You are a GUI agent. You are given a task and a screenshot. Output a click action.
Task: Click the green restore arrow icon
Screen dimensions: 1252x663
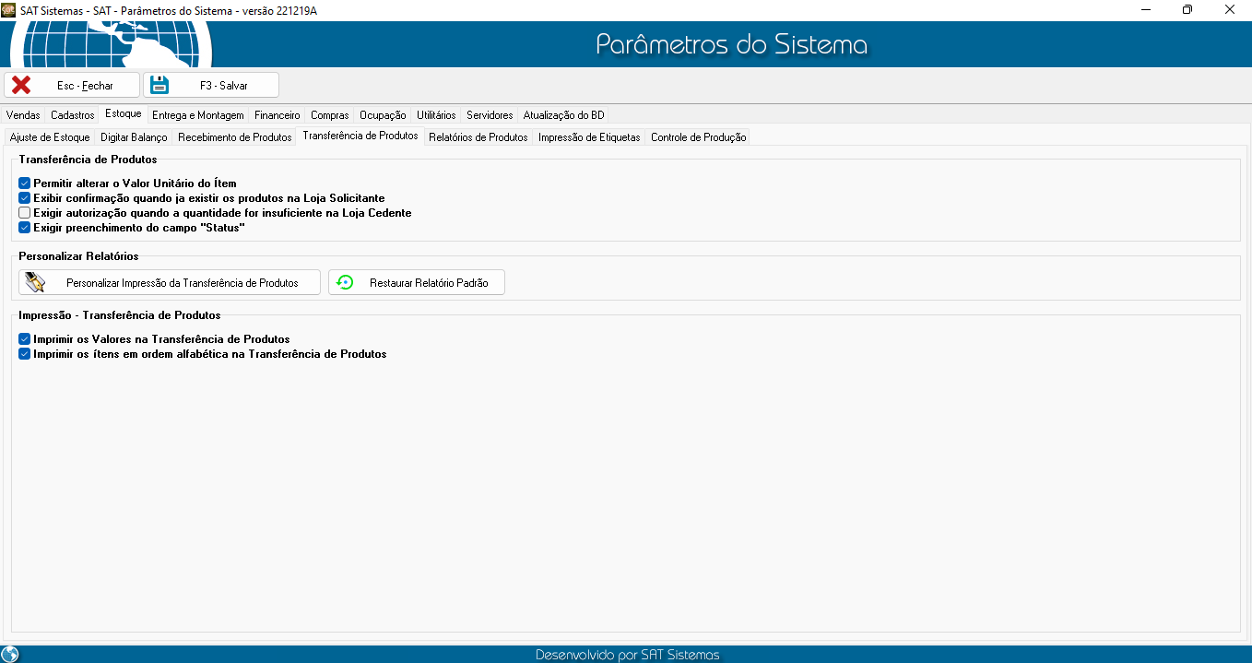click(345, 282)
